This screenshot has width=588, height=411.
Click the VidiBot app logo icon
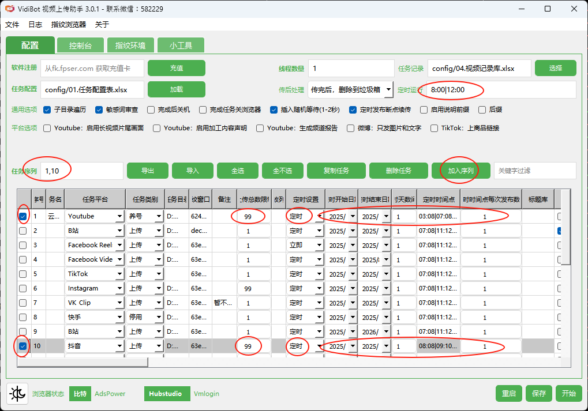(x=10, y=9)
